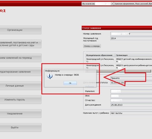Click the 'Желаемый год поступления' field
This screenshot has height=139, width=152.
pos(131,38)
